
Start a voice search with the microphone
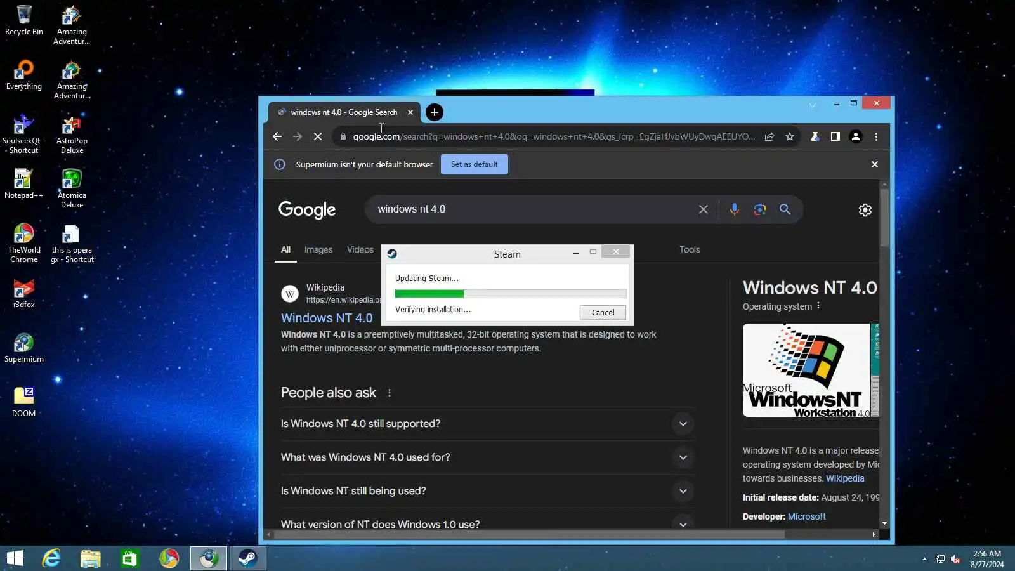(734, 209)
